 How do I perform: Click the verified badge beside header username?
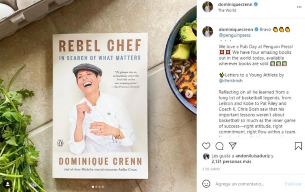pyautogui.click(x=256, y=4)
